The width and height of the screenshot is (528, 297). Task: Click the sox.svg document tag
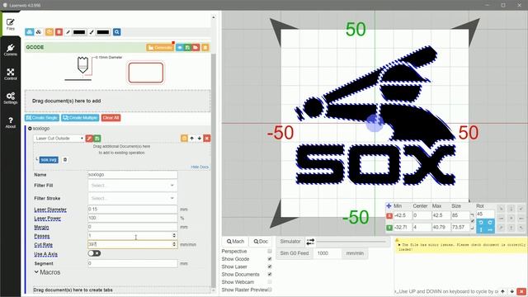click(49, 159)
